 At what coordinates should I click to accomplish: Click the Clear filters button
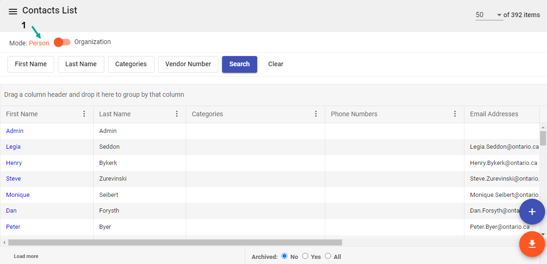pyautogui.click(x=275, y=64)
